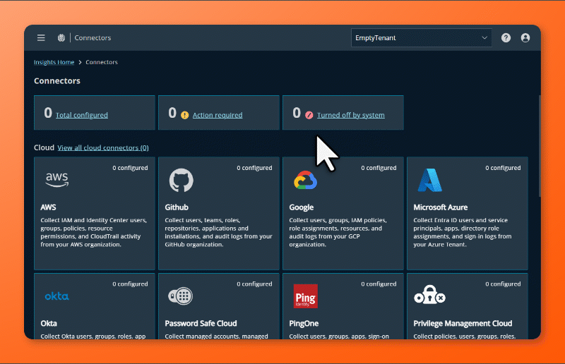Open the user account profile icon

525,38
